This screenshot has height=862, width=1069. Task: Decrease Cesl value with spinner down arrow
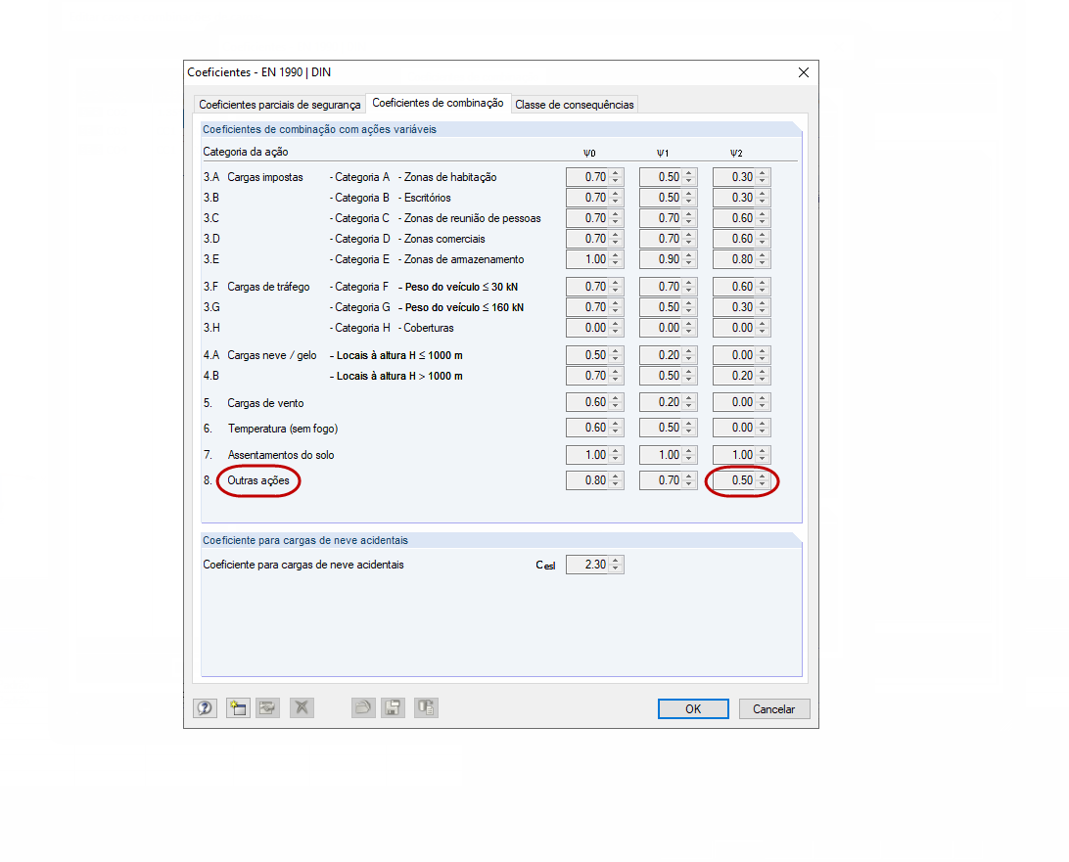point(616,569)
